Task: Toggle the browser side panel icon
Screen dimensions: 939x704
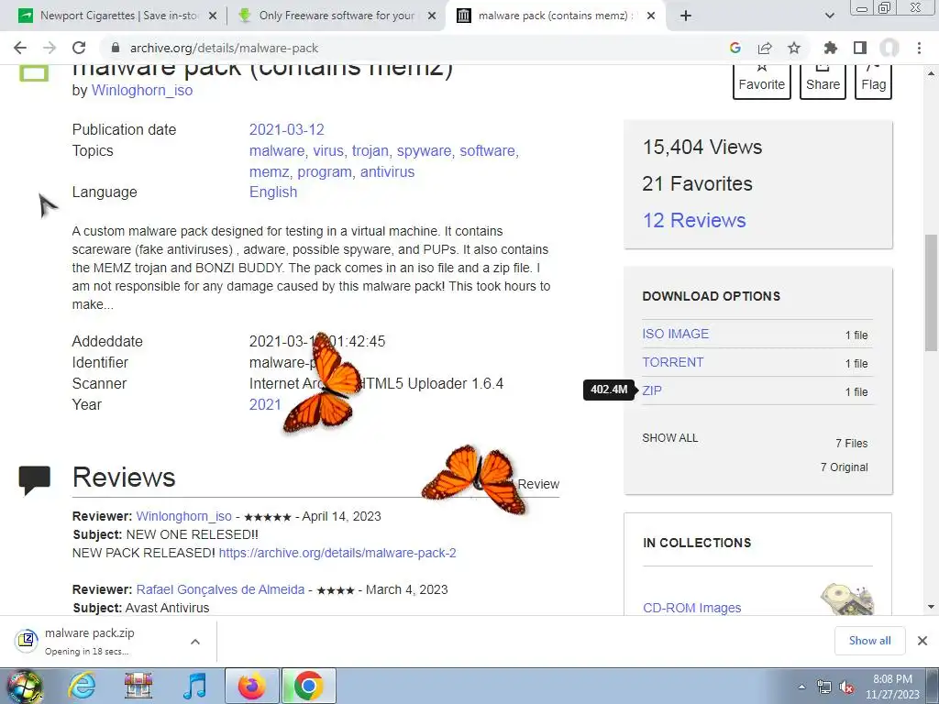Action: (860, 48)
